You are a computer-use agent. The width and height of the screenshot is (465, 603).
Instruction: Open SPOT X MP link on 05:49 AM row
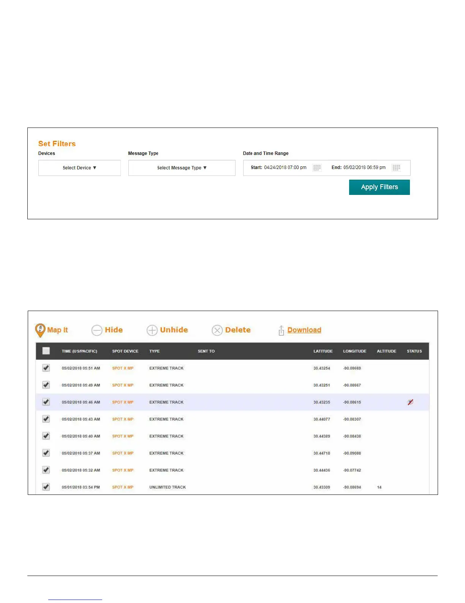point(123,385)
